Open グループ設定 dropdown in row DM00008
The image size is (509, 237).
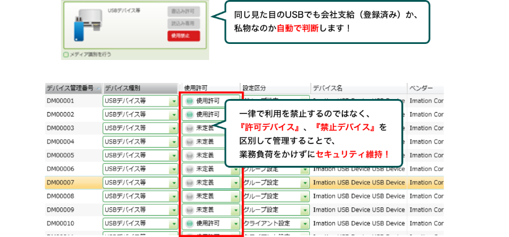pos(304,196)
